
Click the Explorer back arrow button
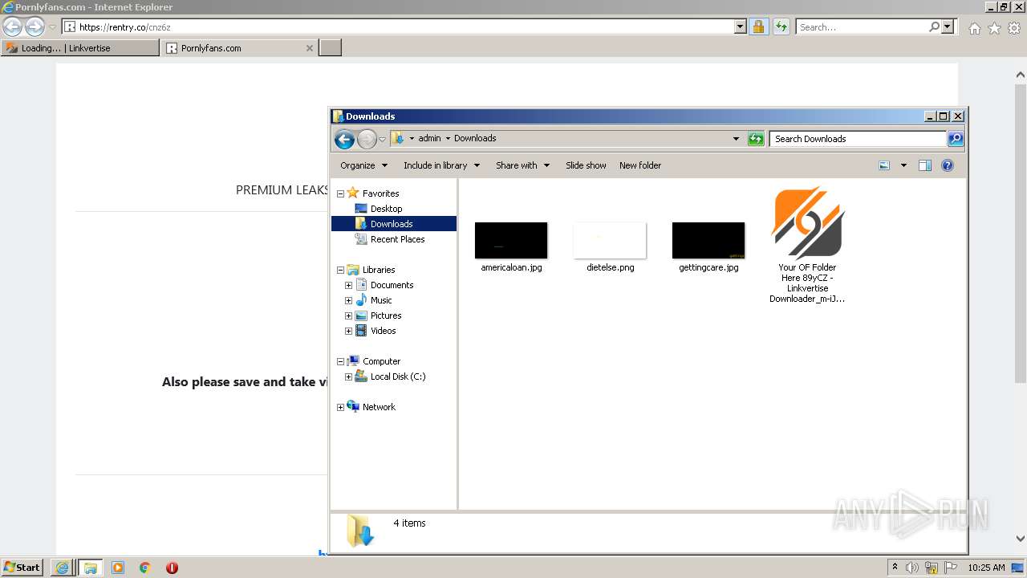(x=345, y=139)
